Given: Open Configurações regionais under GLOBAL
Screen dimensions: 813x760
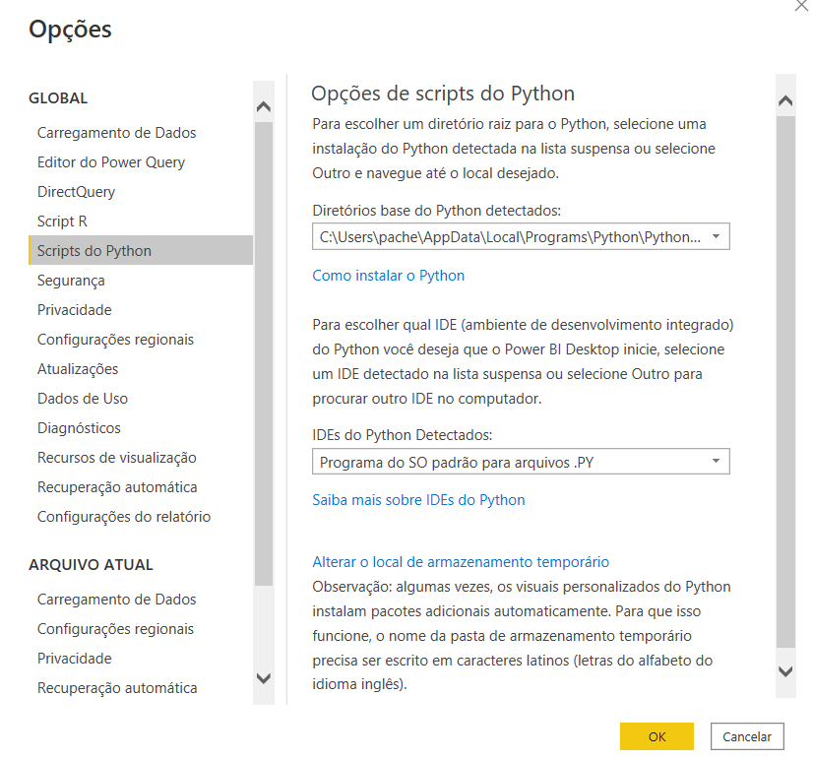Looking at the screenshot, I should pyautogui.click(x=115, y=340).
